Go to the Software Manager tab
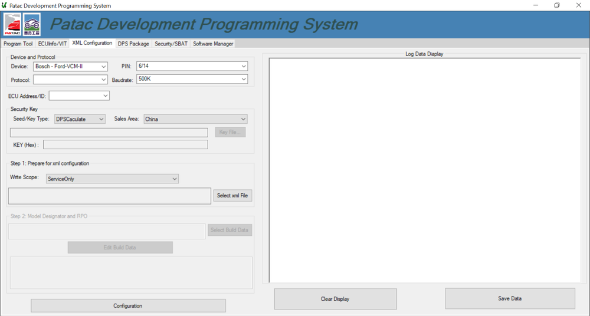This screenshot has height=316, width=590. [x=213, y=44]
